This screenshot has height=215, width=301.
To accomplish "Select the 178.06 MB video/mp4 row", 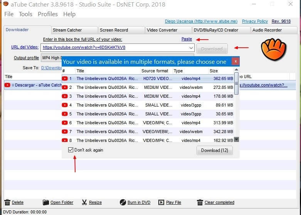I will click(x=148, y=96).
